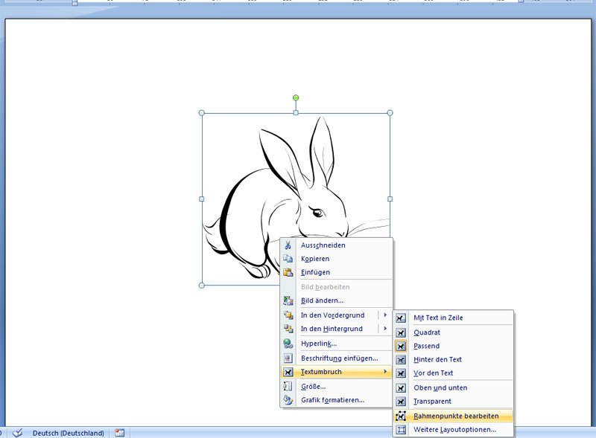Click the Hyperlink globe icon
The height and width of the screenshot is (438, 596).
coord(288,344)
